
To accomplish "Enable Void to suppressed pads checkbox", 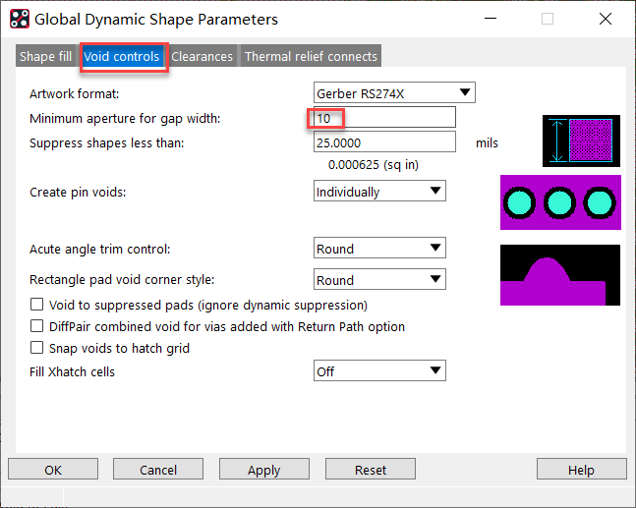I will pyautogui.click(x=37, y=306).
